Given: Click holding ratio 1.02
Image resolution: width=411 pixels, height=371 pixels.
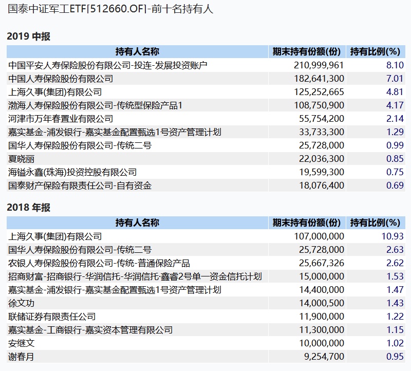Looking at the screenshot, I should 395,343.
